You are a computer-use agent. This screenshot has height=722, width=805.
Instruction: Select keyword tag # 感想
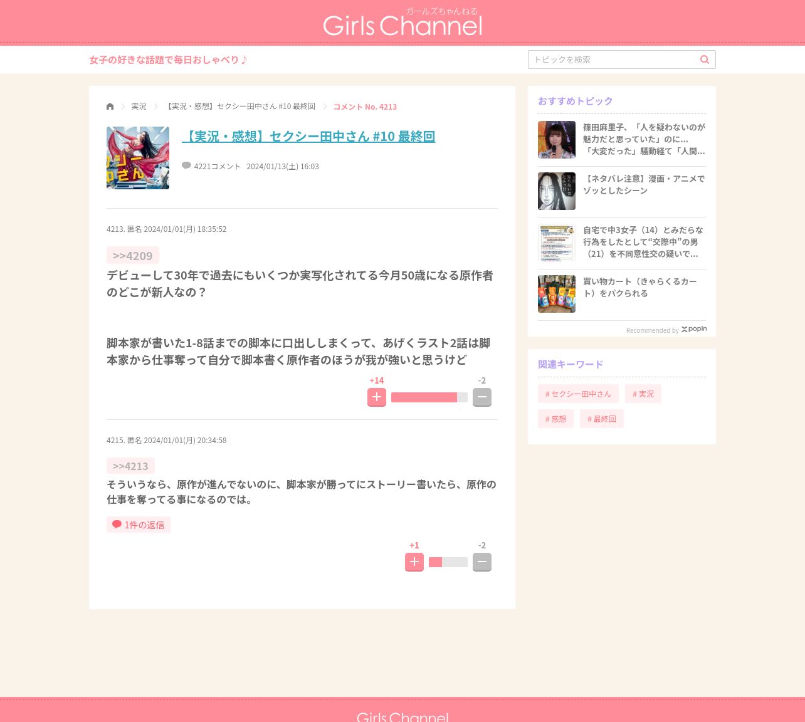click(555, 419)
